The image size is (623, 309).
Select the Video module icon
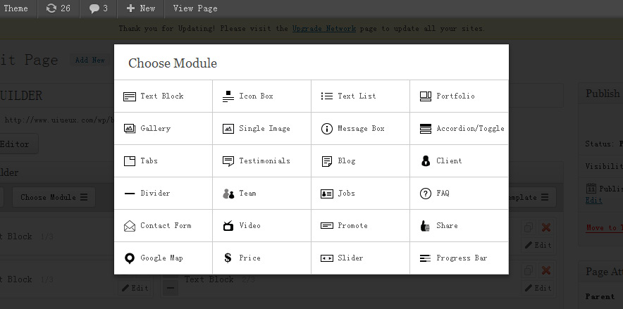click(x=228, y=226)
